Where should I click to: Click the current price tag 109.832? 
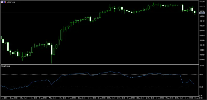(x=202, y=13)
